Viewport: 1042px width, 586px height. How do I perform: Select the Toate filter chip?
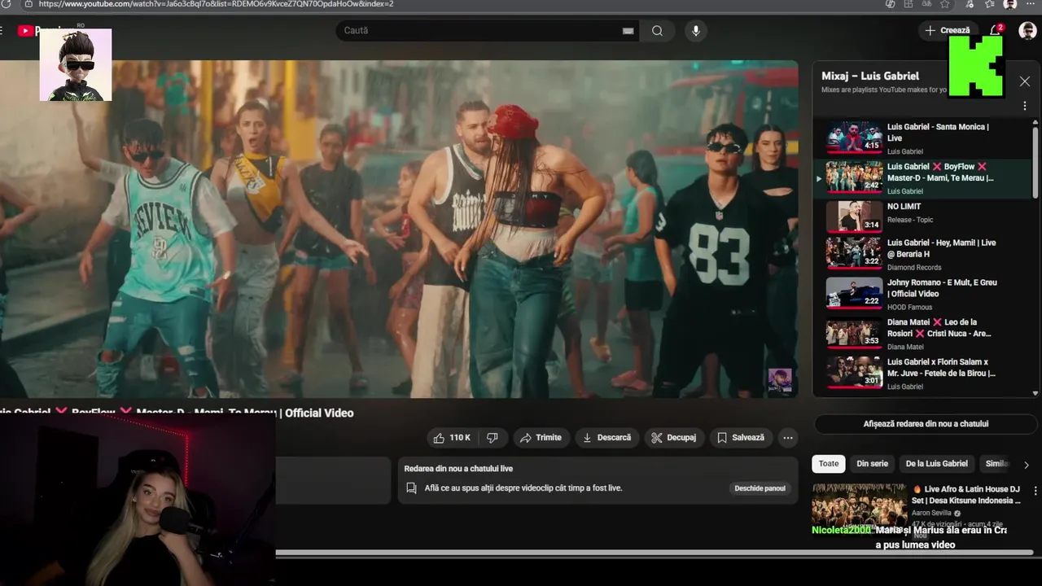pos(829,464)
